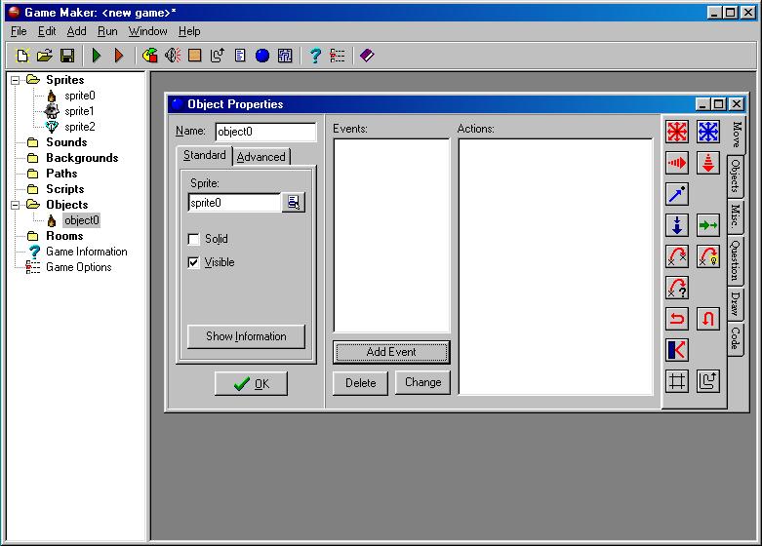The image size is (762, 546).
Task: Collapse the Objects folder in tree
Action: pyautogui.click(x=16, y=205)
